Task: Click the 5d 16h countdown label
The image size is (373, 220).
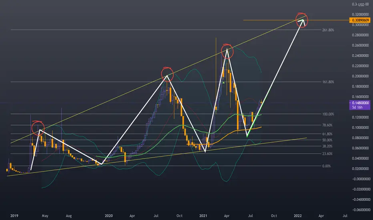Action: (x=357, y=107)
